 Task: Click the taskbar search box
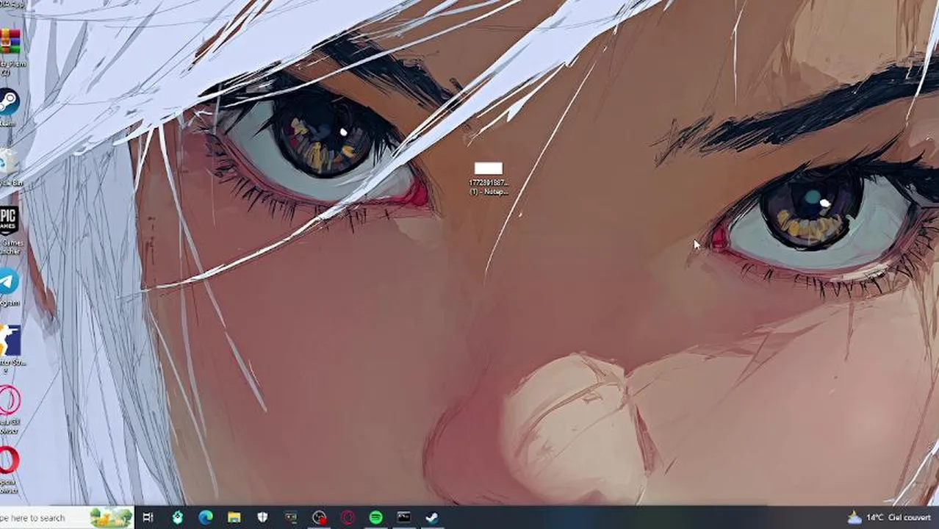coord(66,518)
